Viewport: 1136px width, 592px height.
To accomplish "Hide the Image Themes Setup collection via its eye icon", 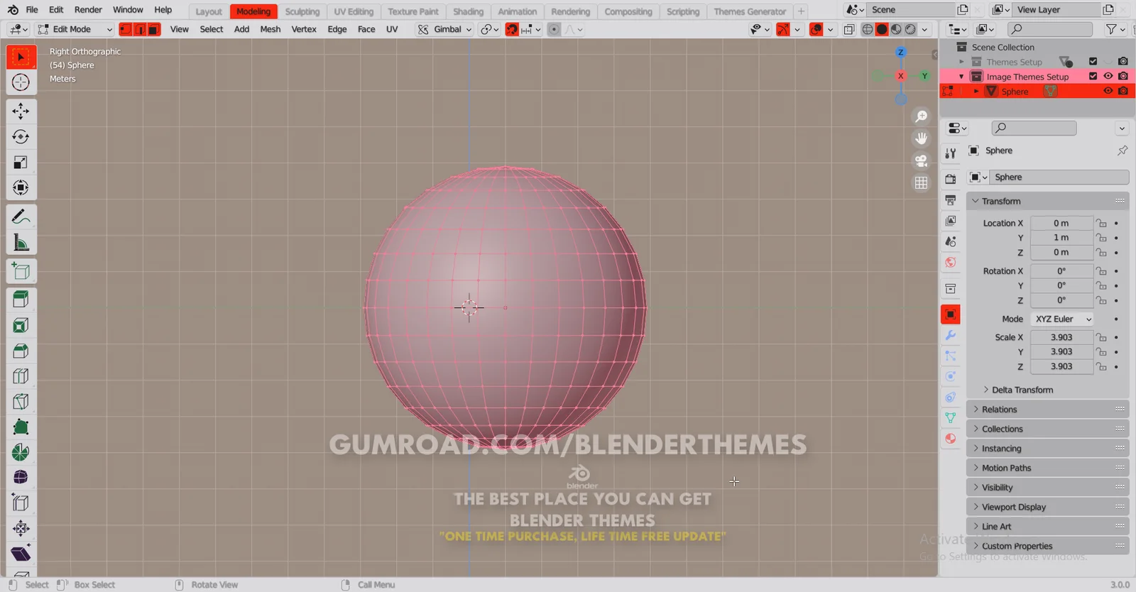I will tap(1108, 76).
